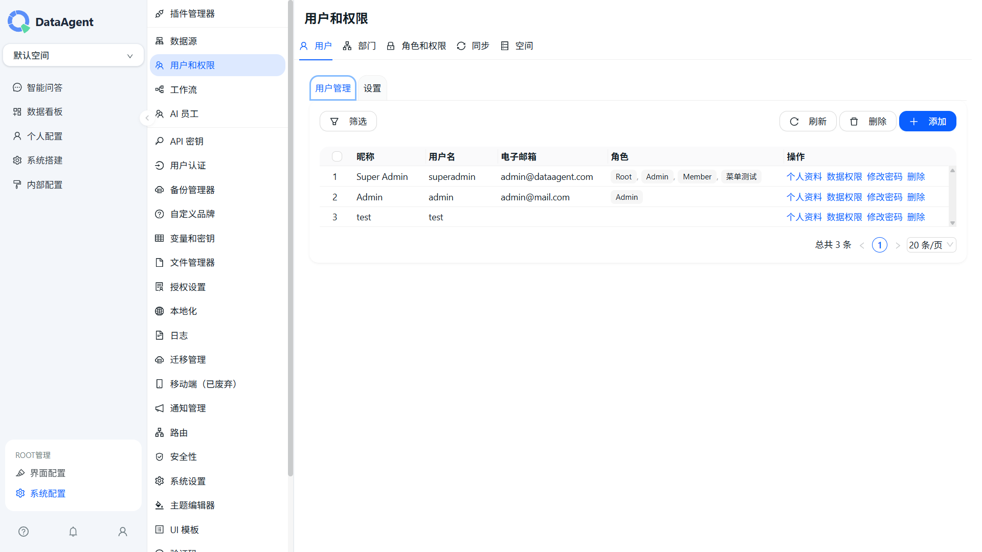The image size is (982, 552).
Task: Click the mobile phone icon for 移动端
Action: tap(160, 384)
